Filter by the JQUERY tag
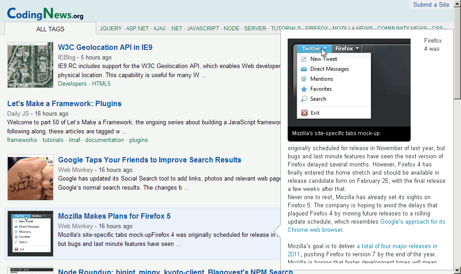Viewport: 461px width, 274px height. coord(111,29)
